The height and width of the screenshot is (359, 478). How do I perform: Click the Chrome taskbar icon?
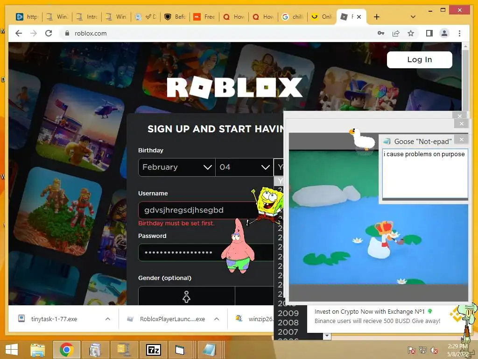(x=66, y=350)
